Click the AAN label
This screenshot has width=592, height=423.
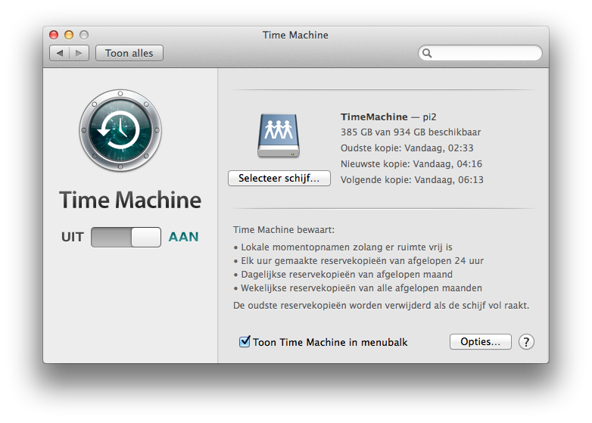pyautogui.click(x=183, y=237)
